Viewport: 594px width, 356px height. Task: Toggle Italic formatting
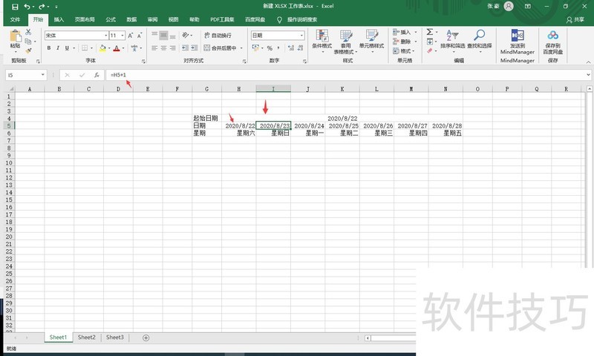(58, 48)
